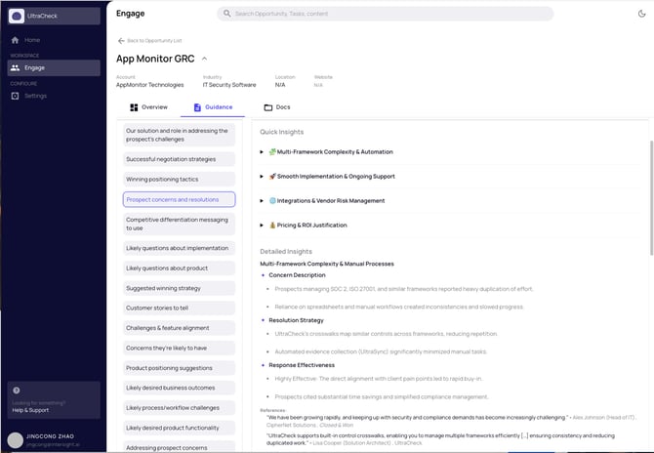Click 'IT Security Software' industry value

[x=229, y=85]
